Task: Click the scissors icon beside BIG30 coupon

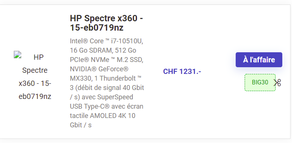Action: [x=277, y=83]
